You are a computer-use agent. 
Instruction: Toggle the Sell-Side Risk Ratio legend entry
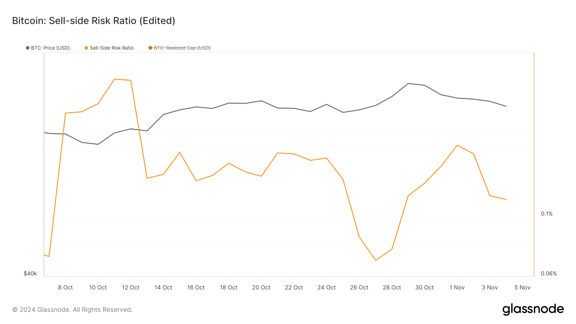[x=109, y=48]
